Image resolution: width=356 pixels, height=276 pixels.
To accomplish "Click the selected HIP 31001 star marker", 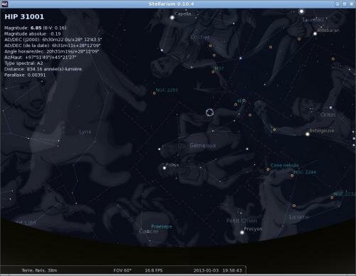I will (209, 112).
